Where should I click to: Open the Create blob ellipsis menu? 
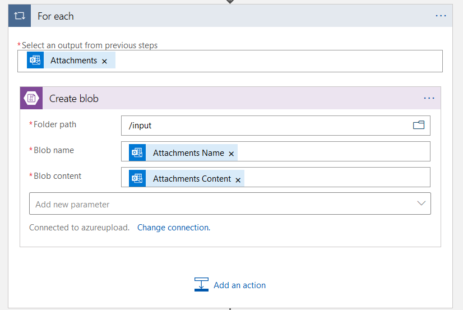[x=429, y=98]
